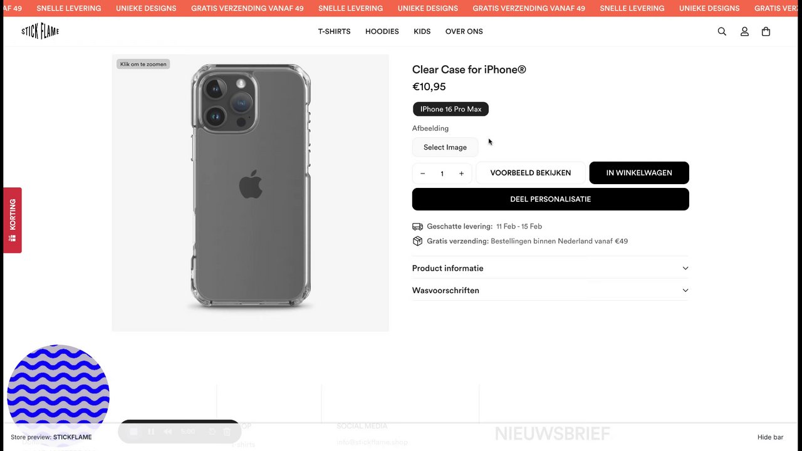Select the iPhone 16 Pro Max variant
Viewport: 802px width, 451px height.
point(450,109)
